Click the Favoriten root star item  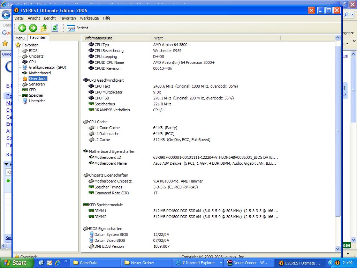(18, 45)
